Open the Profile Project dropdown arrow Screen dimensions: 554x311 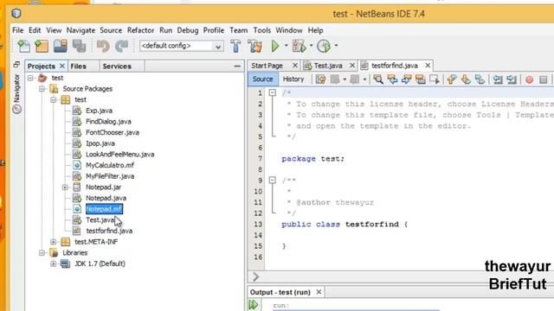[336, 46]
